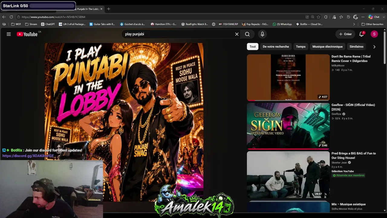This screenshot has width=387, height=218.
Task: Open the Pop Repacks bookmark
Action: (x=255, y=24)
